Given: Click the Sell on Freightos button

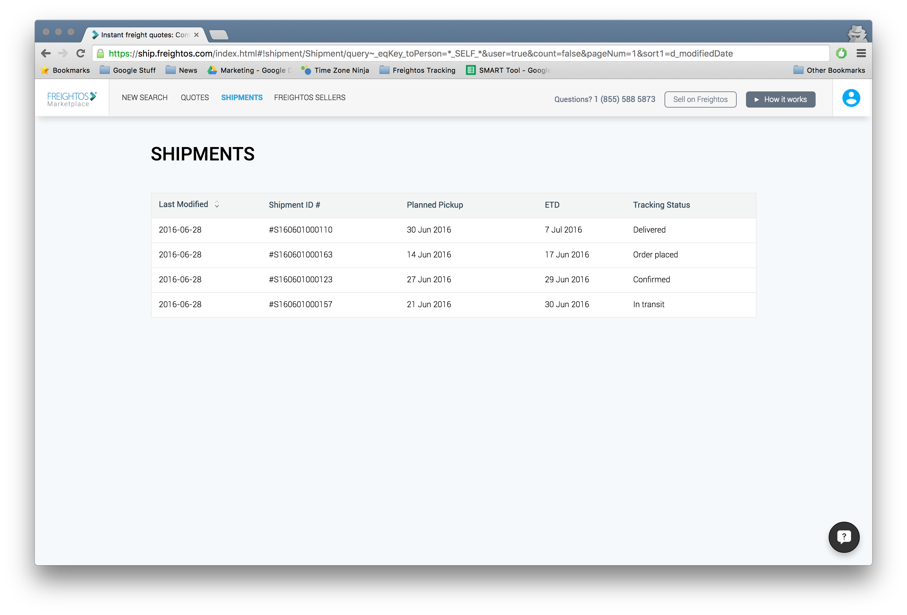Looking at the screenshot, I should click(700, 99).
